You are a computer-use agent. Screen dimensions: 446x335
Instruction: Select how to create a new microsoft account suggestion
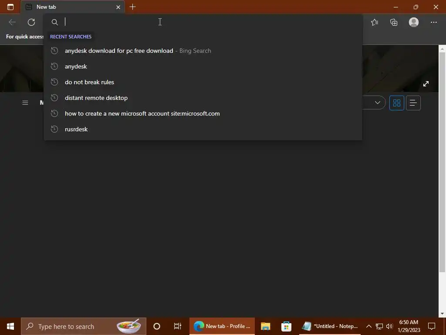pyautogui.click(x=203, y=113)
